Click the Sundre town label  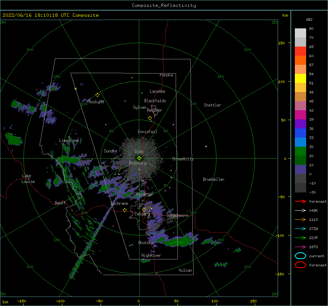(x=110, y=151)
